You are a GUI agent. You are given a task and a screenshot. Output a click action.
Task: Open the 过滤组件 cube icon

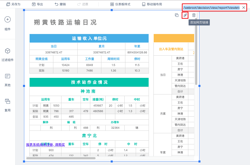pyautogui.click(x=8, y=51)
